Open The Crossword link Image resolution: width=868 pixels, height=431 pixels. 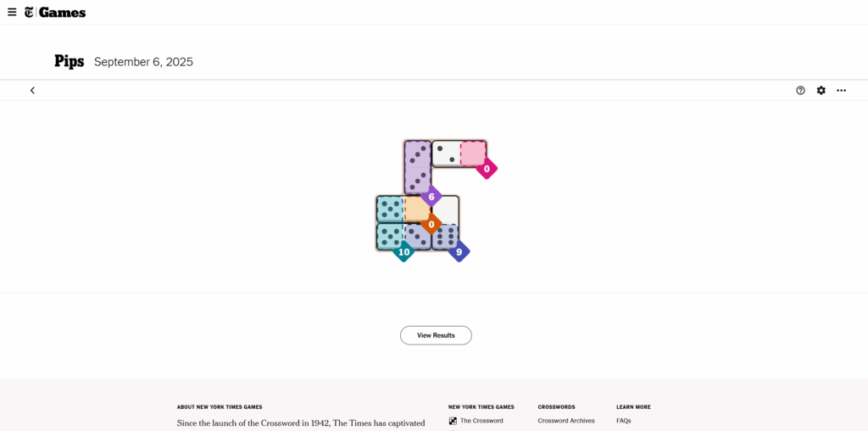tap(481, 421)
